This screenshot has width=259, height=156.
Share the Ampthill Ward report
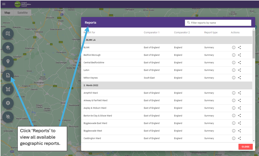(x=239, y=93)
